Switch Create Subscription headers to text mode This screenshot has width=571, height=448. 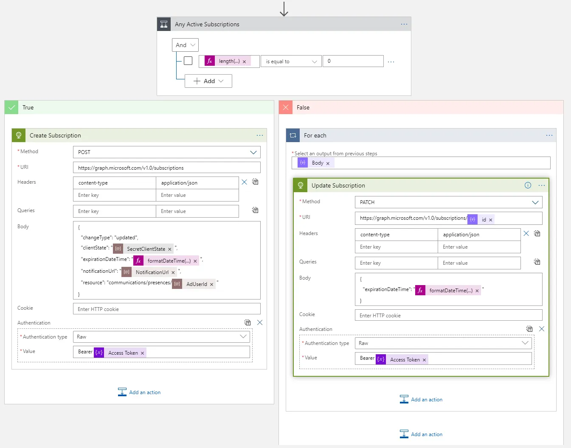tap(255, 182)
